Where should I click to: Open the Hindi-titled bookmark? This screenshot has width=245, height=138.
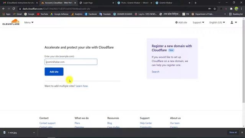[x=170, y=14]
